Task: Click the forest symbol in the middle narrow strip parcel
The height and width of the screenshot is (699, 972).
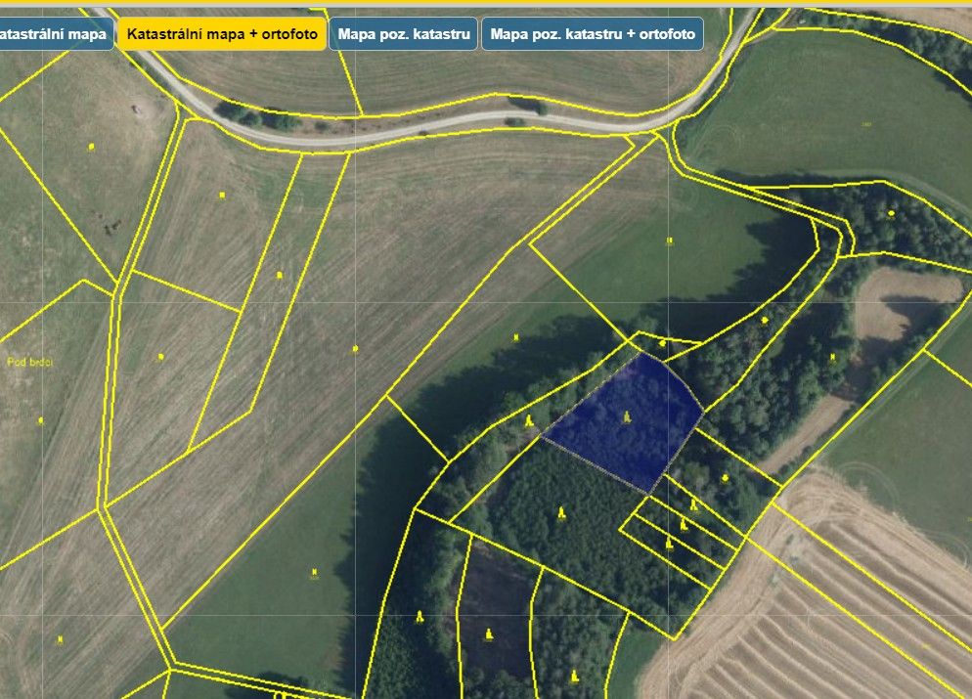Action: (684, 525)
